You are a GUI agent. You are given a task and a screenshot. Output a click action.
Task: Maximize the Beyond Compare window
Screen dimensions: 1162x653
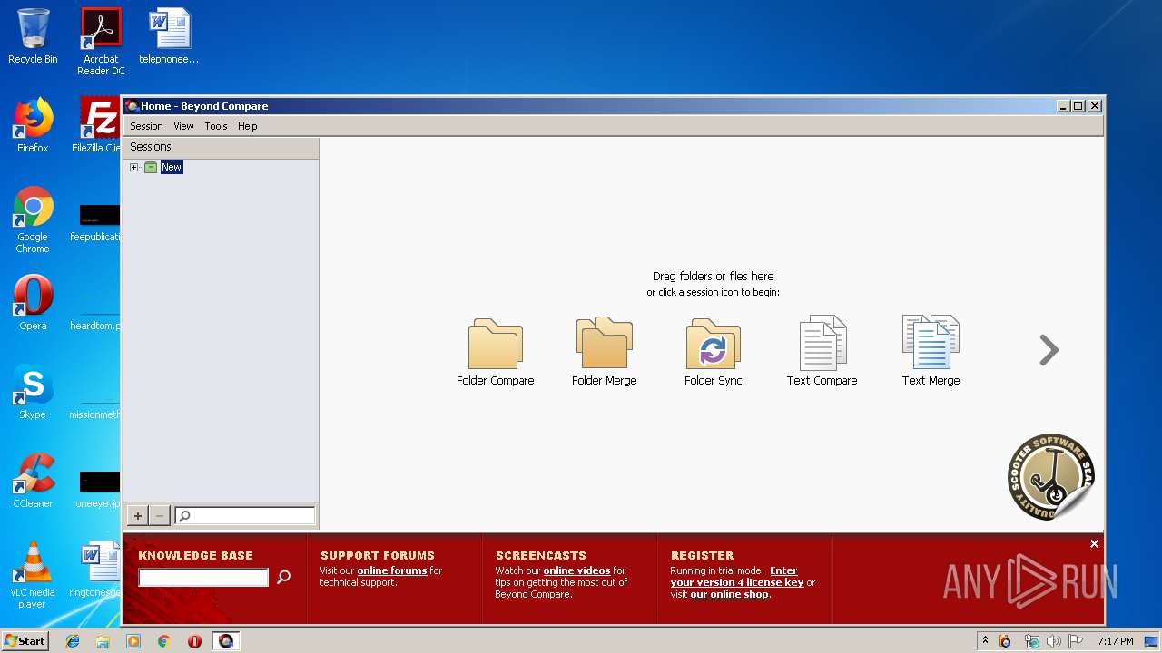click(x=1078, y=106)
